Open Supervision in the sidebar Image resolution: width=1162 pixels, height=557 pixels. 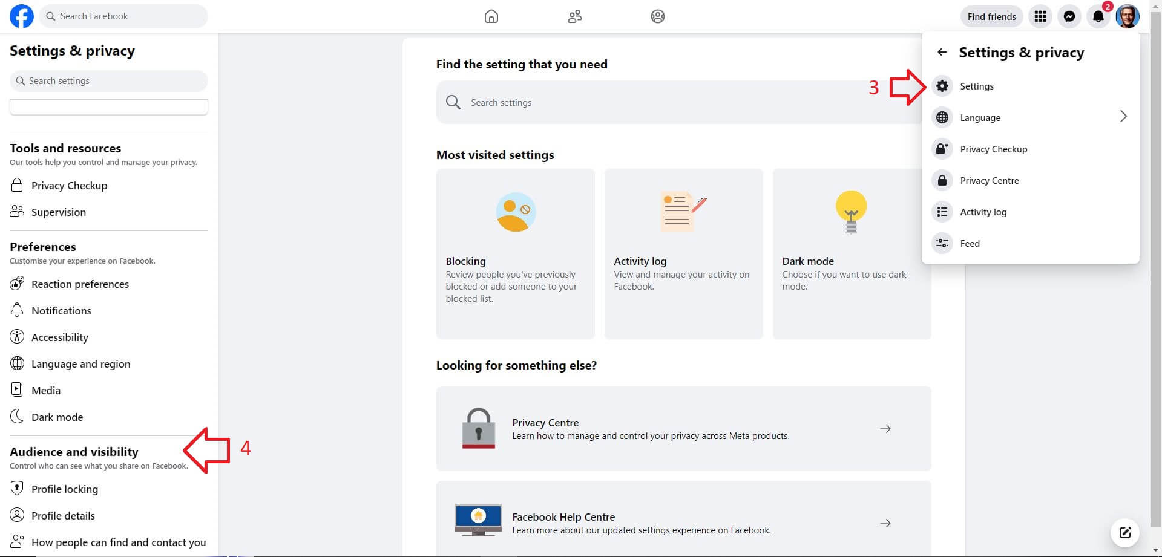[x=59, y=212]
